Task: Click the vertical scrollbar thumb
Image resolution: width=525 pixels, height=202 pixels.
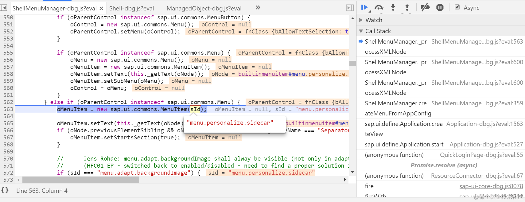Action: (352, 63)
